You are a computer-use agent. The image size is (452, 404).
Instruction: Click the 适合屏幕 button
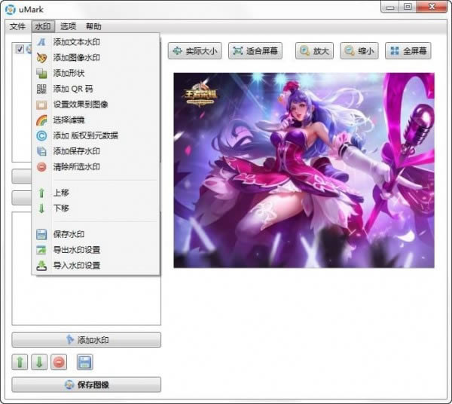tap(255, 51)
